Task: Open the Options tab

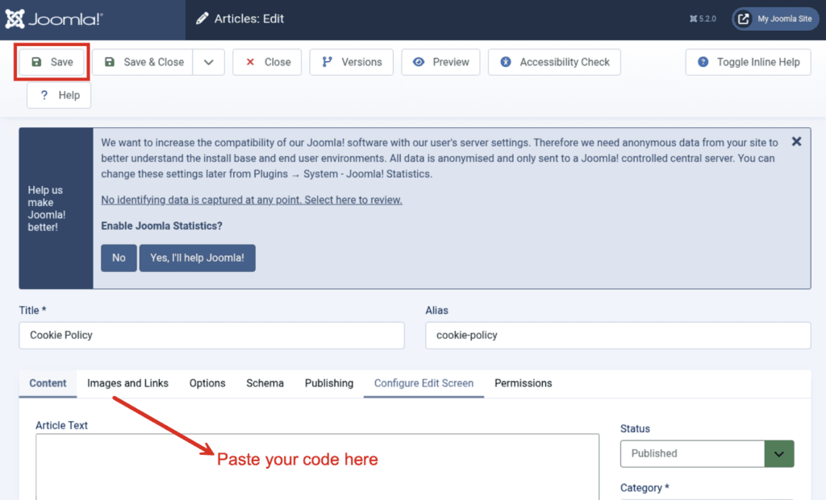Action: click(x=207, y=383)
